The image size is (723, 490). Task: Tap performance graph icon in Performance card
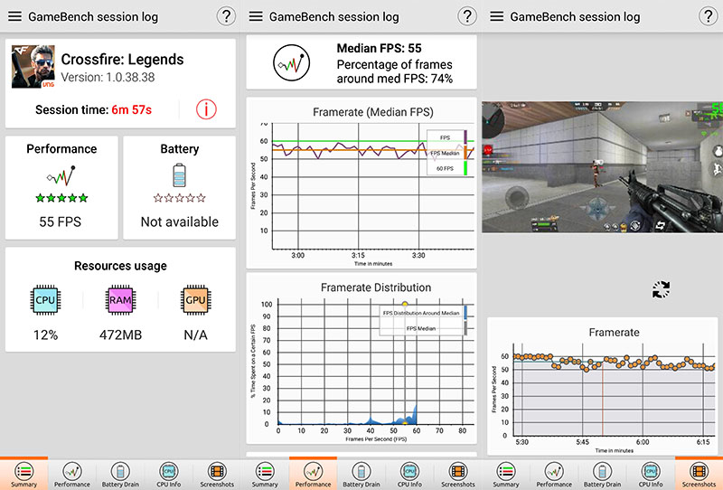[x=61, y=175]
